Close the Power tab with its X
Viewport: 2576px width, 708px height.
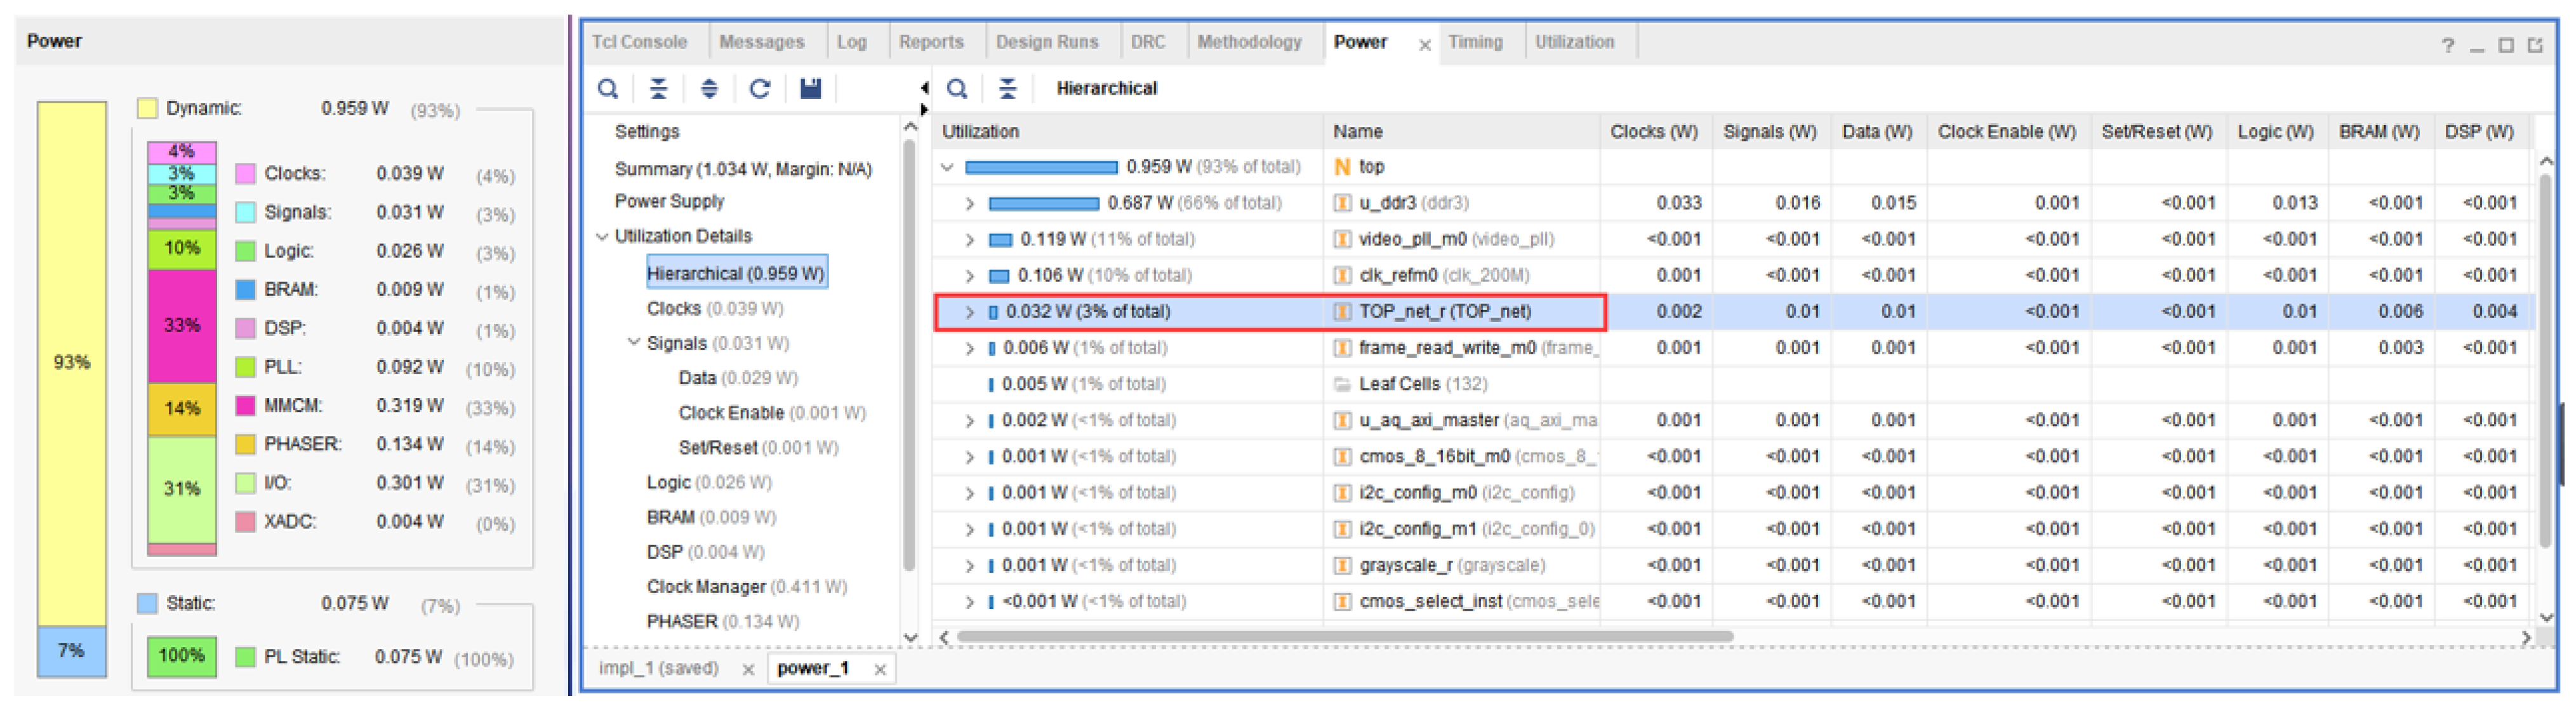click(1425, 45)
